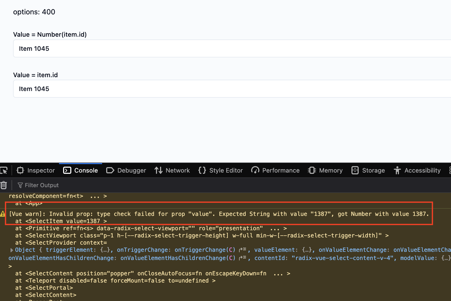Click the yellow Vue warning icon
The height and width of the screenshot is (301, 451).
tap(3, 214)
